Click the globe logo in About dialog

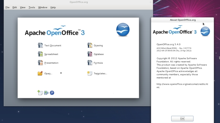205,32
